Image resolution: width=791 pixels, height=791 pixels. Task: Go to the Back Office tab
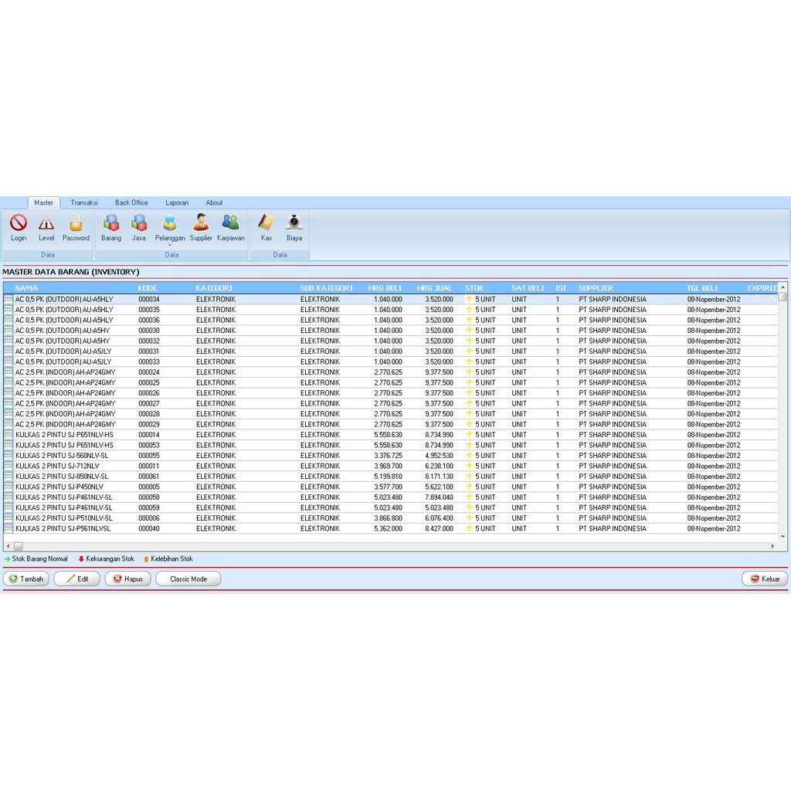pyautogui.click(x=131, y=203)
